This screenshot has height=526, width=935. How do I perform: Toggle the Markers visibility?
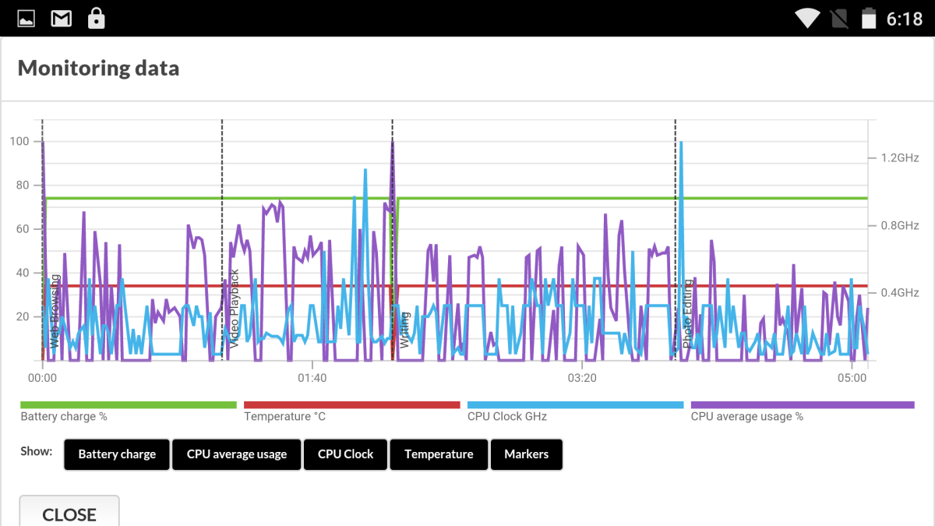(x=526, y=454)
